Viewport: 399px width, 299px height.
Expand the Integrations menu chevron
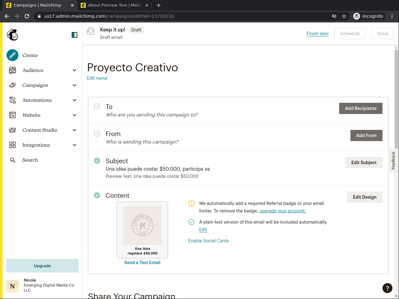coord(75,145)
